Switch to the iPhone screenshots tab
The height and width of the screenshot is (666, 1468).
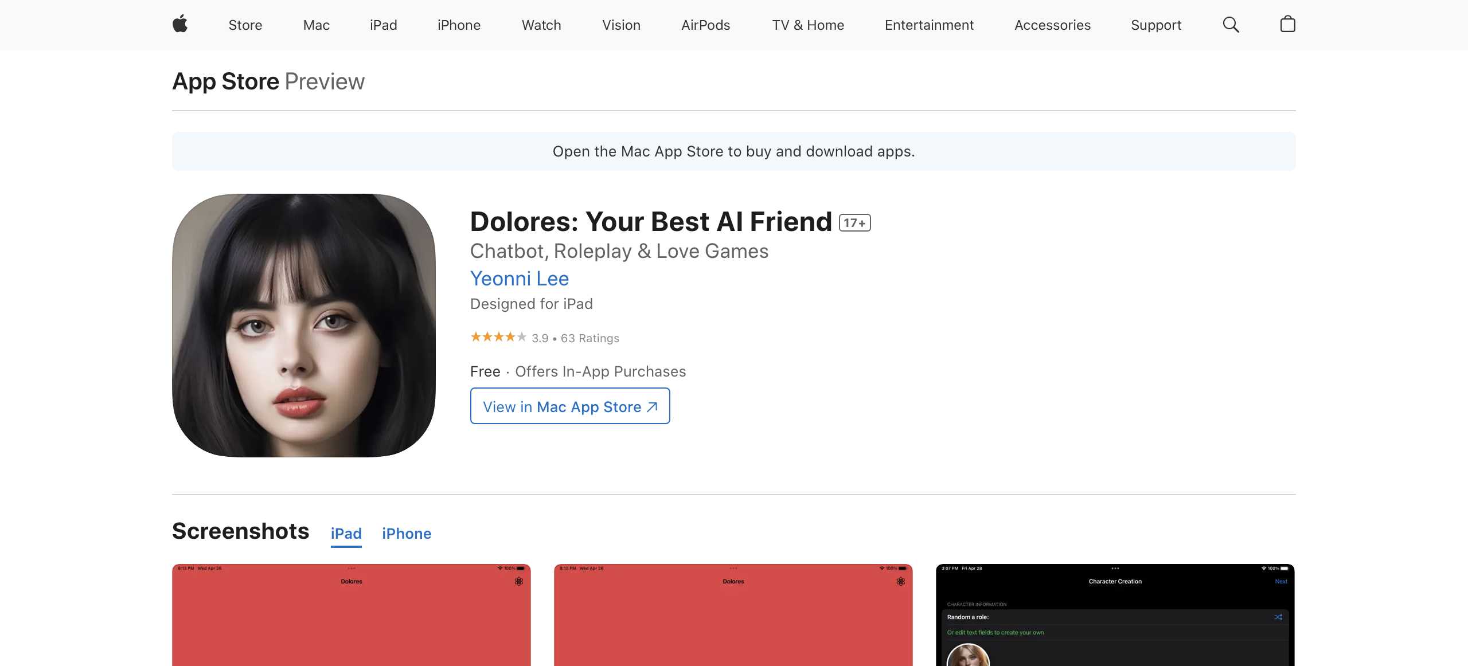pos(407,534)
